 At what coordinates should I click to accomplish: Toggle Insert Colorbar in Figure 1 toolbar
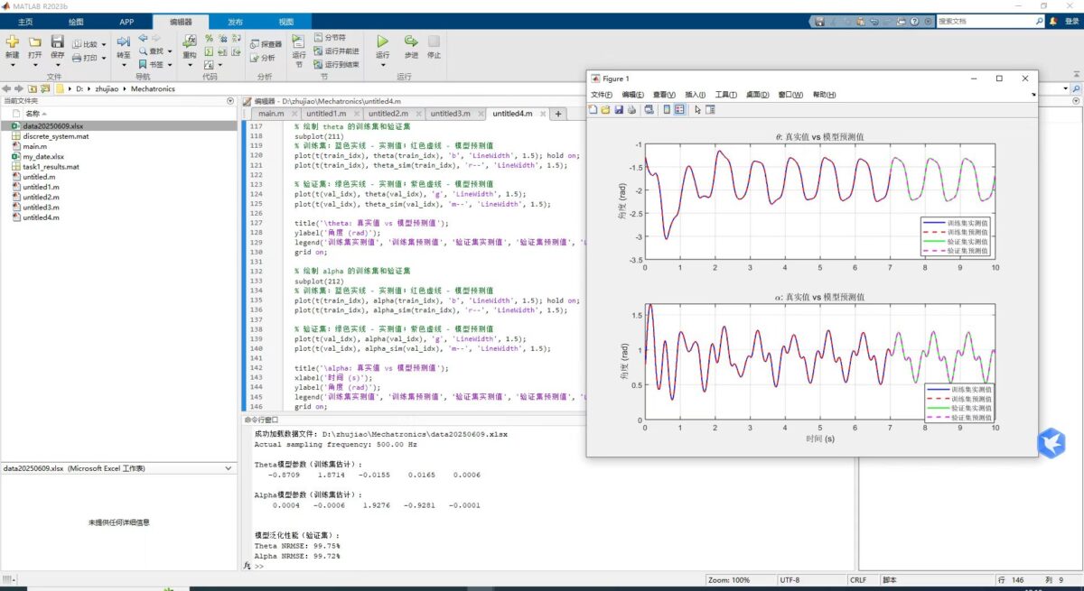[667, 110]
